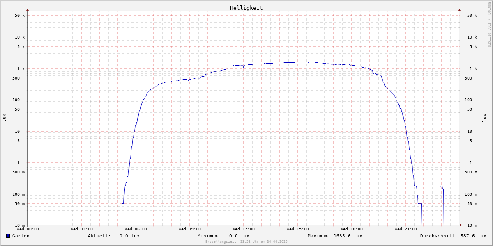Click the 10 k label on left axis
Screen dimensions: 493x246
pos(20,37)
